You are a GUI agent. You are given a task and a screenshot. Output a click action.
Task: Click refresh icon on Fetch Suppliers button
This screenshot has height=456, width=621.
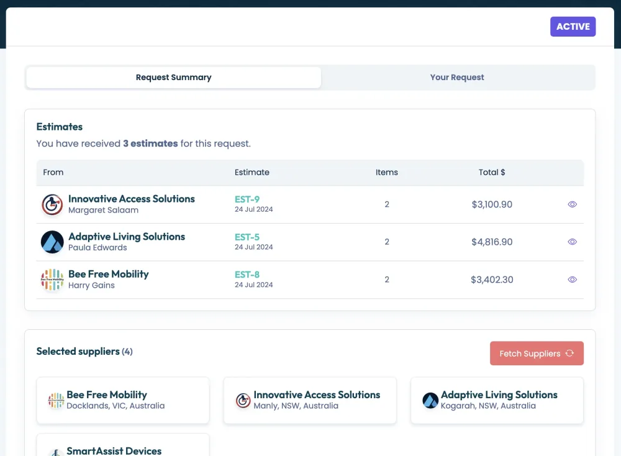coord(569,353)
